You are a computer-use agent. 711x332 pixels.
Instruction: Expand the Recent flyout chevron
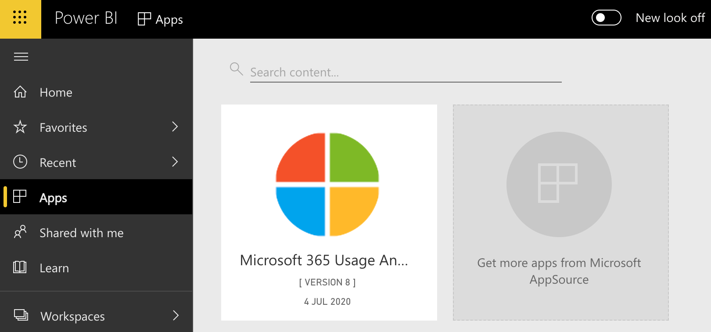pos(175,162)
